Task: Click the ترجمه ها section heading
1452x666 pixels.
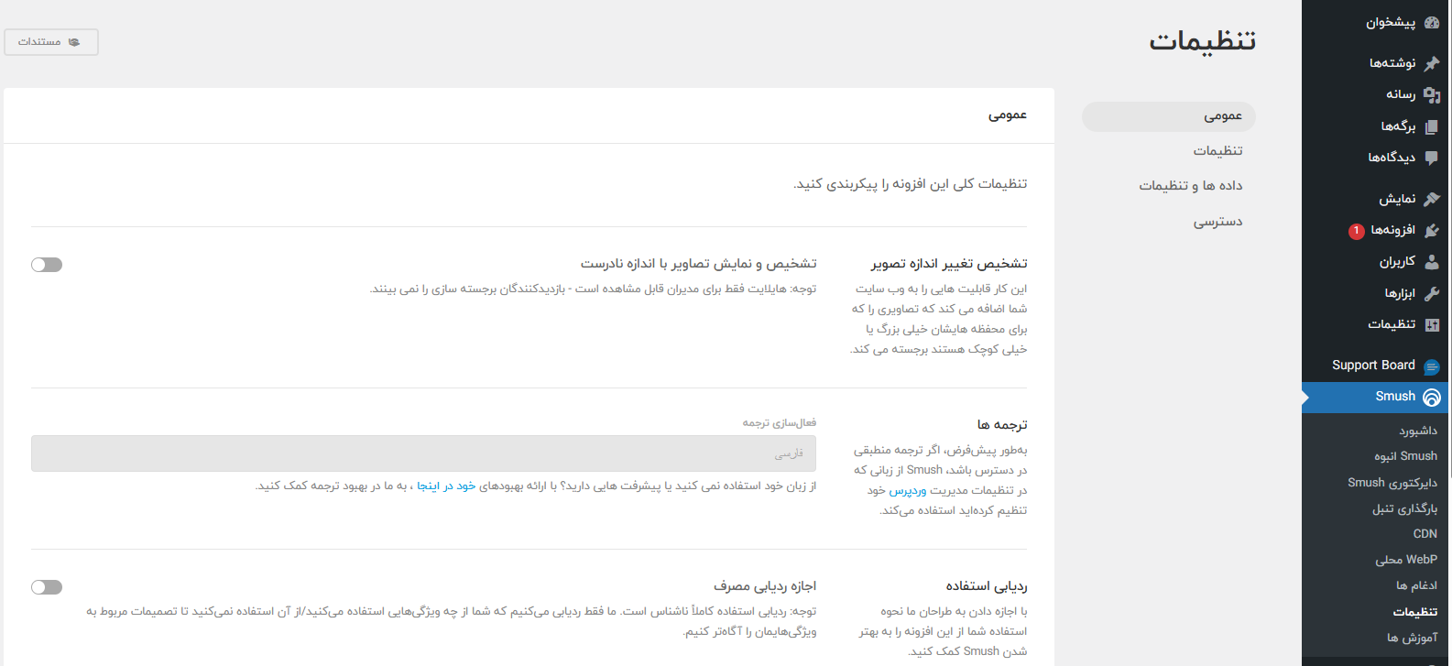Action: [x=1002, y=425]
